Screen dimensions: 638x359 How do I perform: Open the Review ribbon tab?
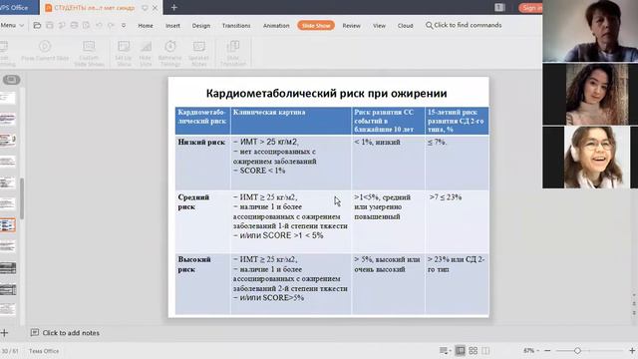click(x=351, y=25)
